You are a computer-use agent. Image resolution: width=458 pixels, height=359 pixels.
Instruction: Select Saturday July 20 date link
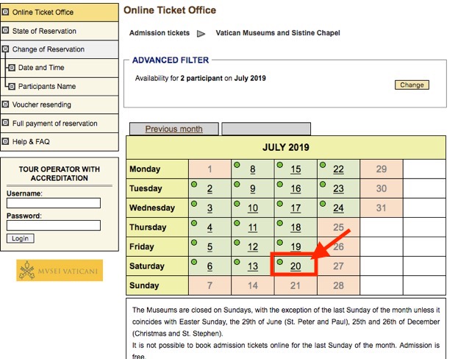point(296,266)
